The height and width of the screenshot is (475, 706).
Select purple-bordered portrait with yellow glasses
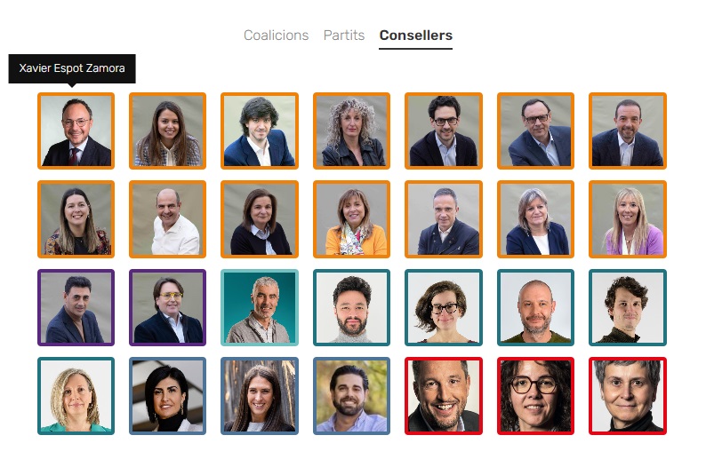167,307
